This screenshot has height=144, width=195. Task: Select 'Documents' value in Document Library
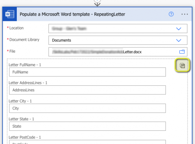click(62, 40)
